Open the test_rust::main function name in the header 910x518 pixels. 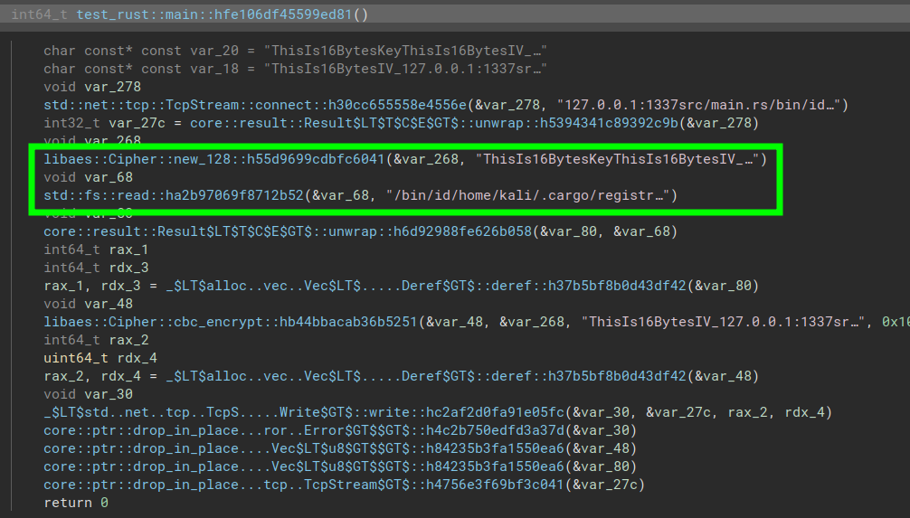point(214,14)
